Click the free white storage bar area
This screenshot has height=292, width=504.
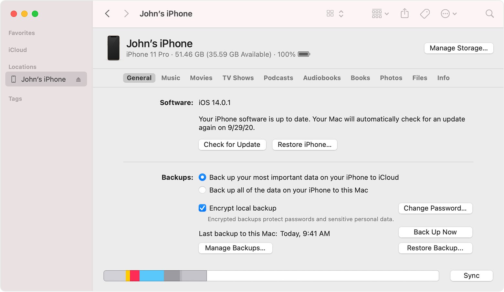pos(323,276)
